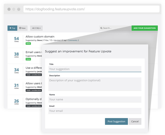Dismiss the dialog with Cancel
The height and width of the screenshot is (135, 165).
click(x=135, y=122)
